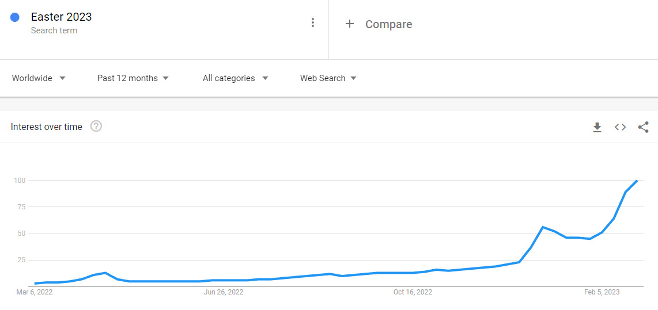658x310 pixels.
Task: Select the Feb 5, 2023 axis label
Action: tap(602, 292)
